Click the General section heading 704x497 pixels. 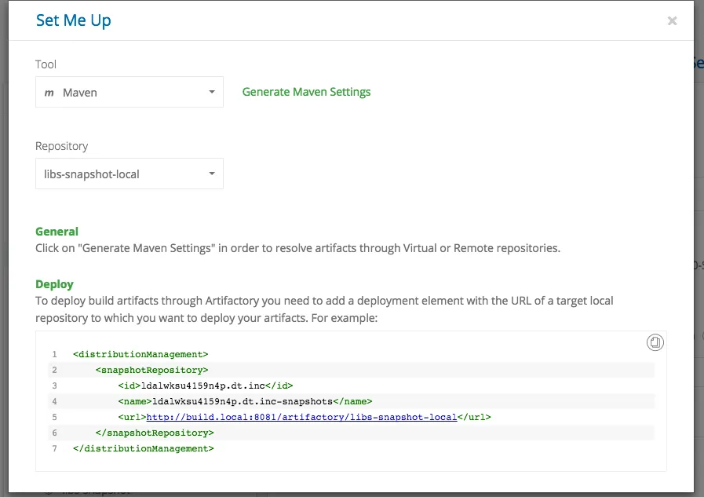[57, 232]
